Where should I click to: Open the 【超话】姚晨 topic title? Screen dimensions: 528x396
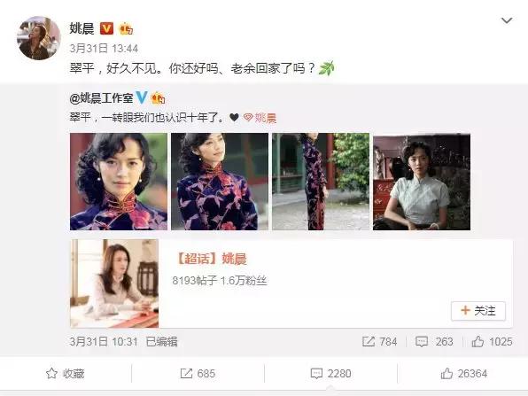point(211,259)
